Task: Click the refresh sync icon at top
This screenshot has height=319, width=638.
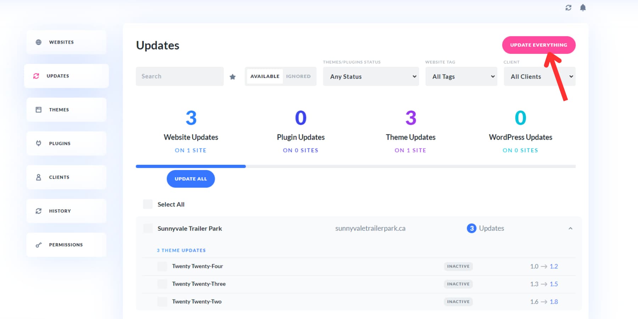Action: (x=568, y=7)
